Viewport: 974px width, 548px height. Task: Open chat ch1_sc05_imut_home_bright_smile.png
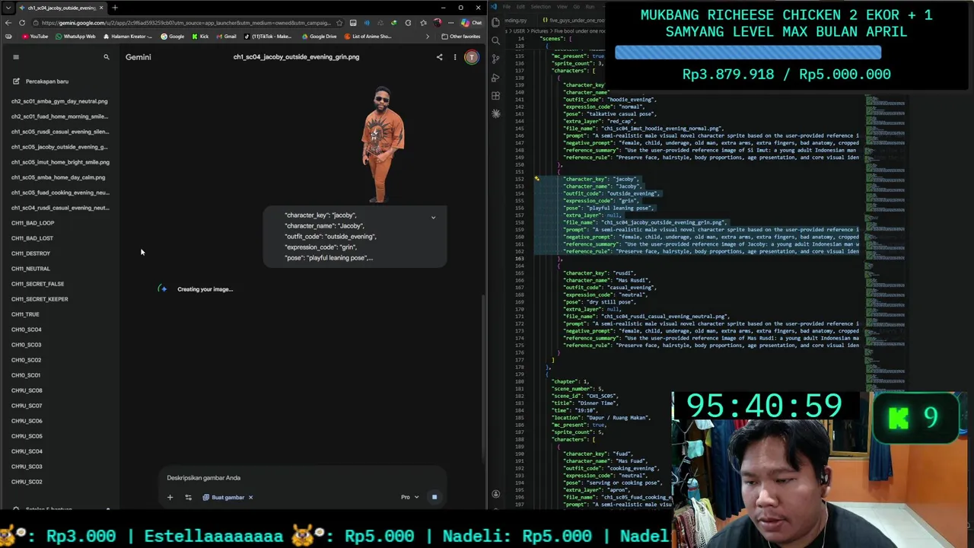(x=59, y=162)
